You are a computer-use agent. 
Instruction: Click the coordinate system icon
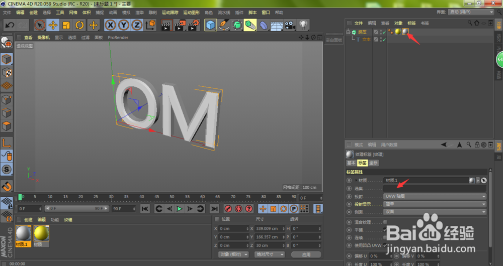[x=150, y=25]
